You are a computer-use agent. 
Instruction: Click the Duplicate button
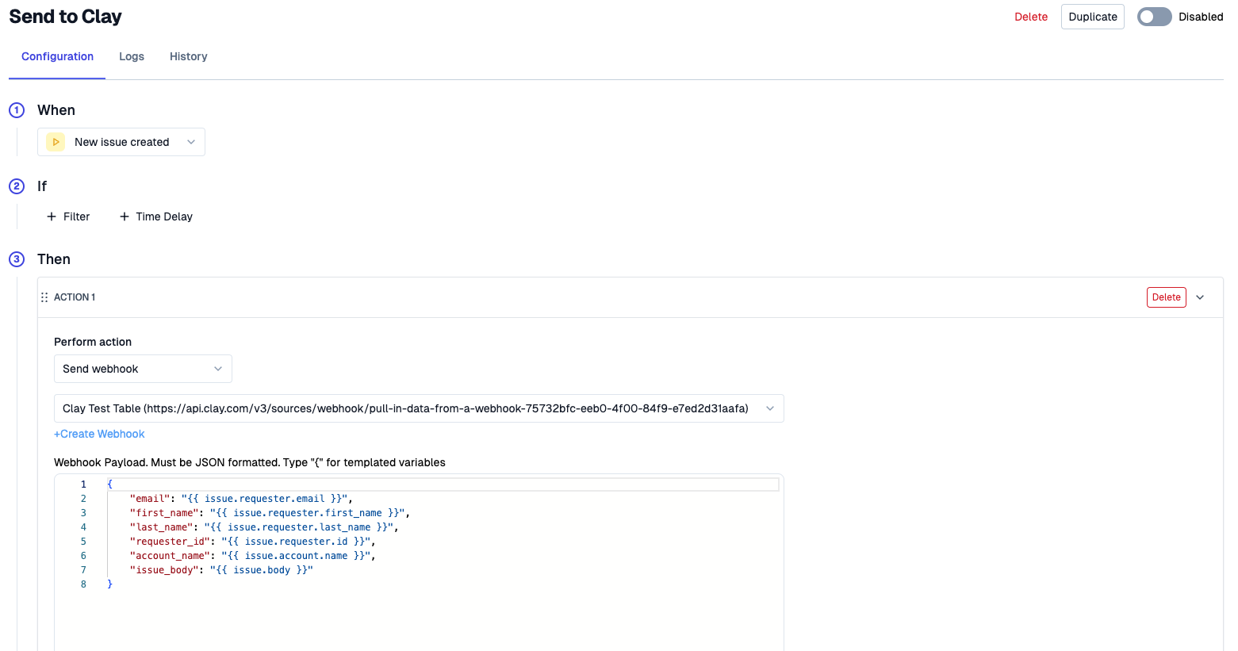tap(1092, 17)
